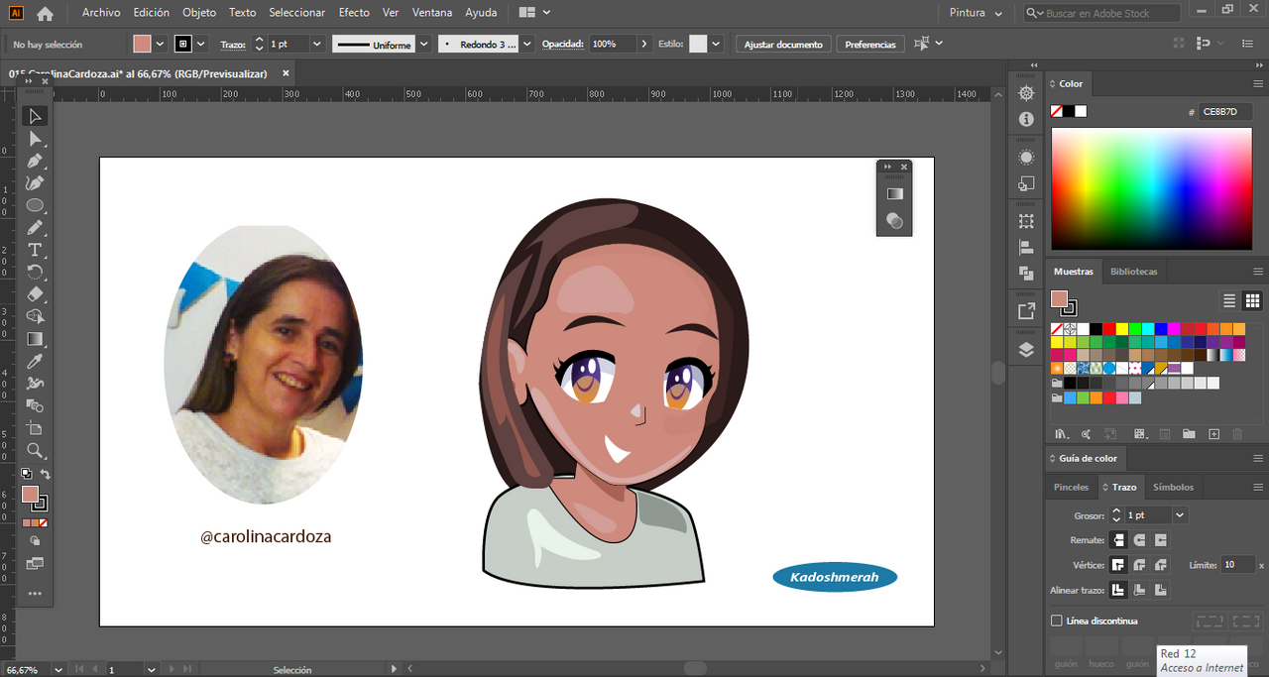
Task: Select the Type tool
Action: (x=35, y=249)
